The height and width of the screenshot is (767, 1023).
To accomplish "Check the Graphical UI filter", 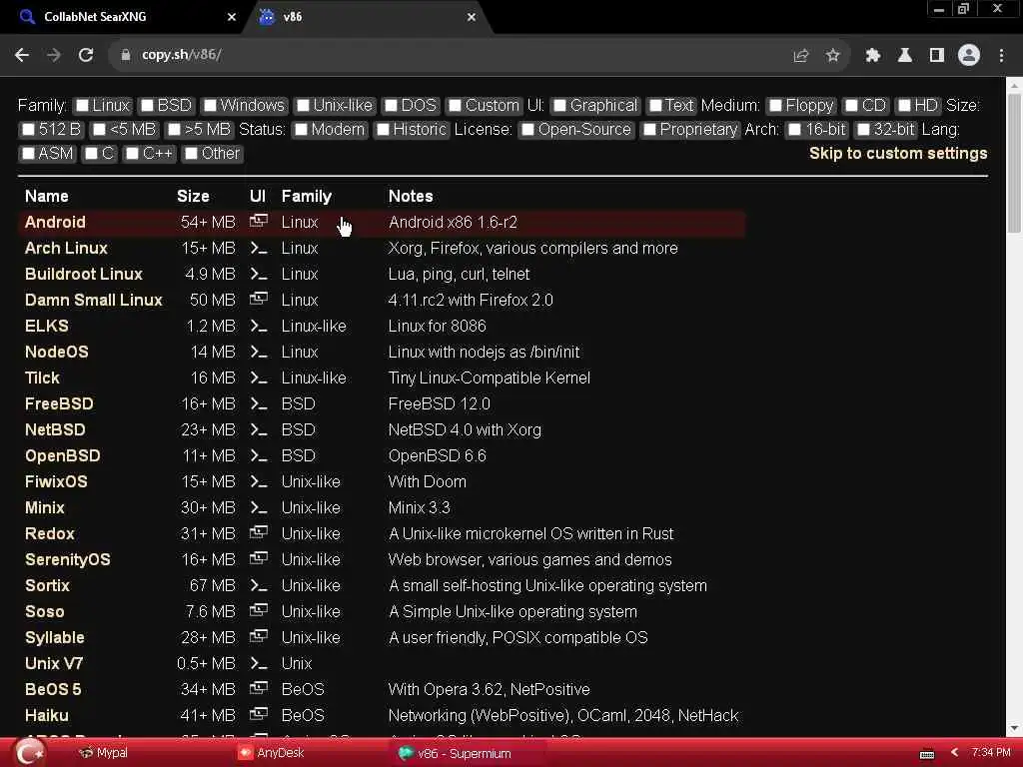I will pyautogui.click(x=559, y=106).
